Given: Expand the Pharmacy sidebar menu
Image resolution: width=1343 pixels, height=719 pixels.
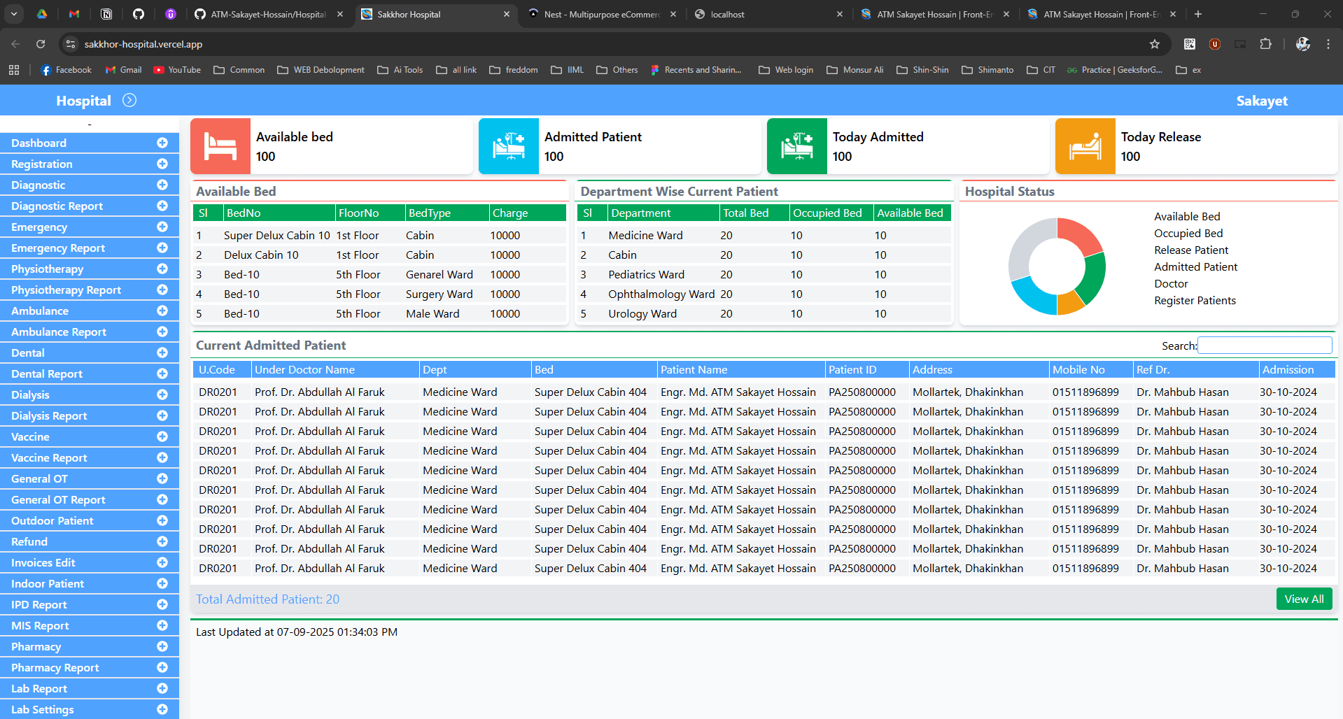Looking at the screenshot, I should (162, 646).
